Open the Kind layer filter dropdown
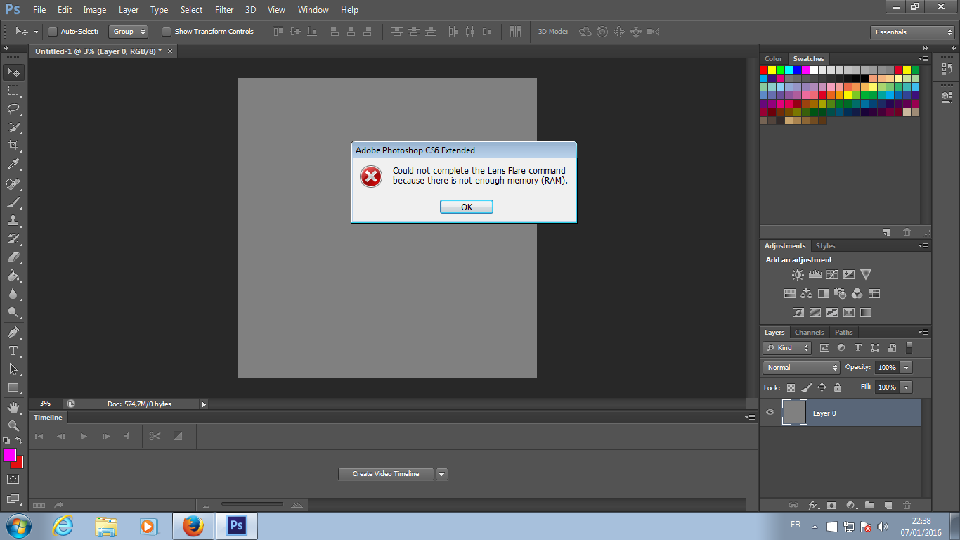The image size is (960, 540). tap(787, 348)
